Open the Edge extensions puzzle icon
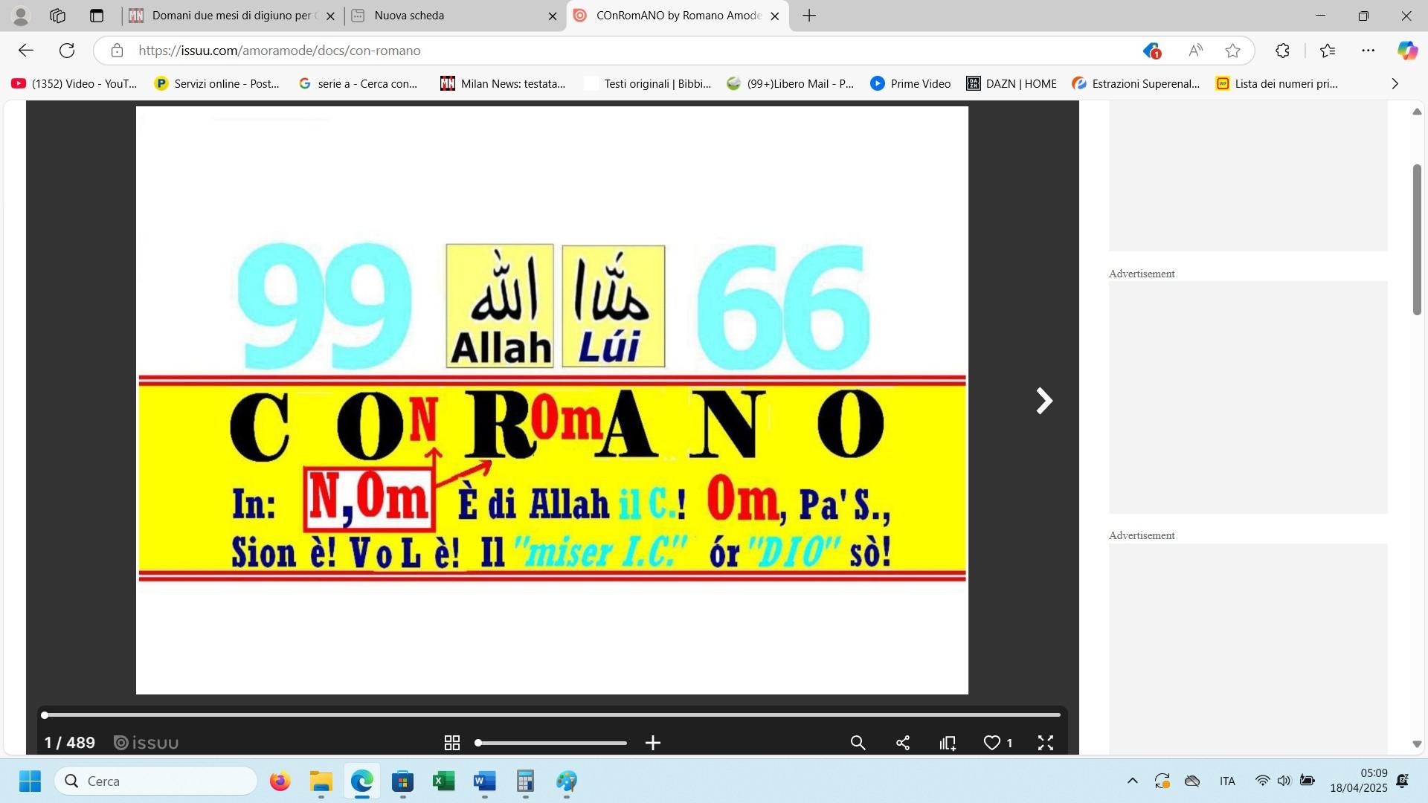Viewport: 1428px width, 803px height. (x=1282, y=51)
